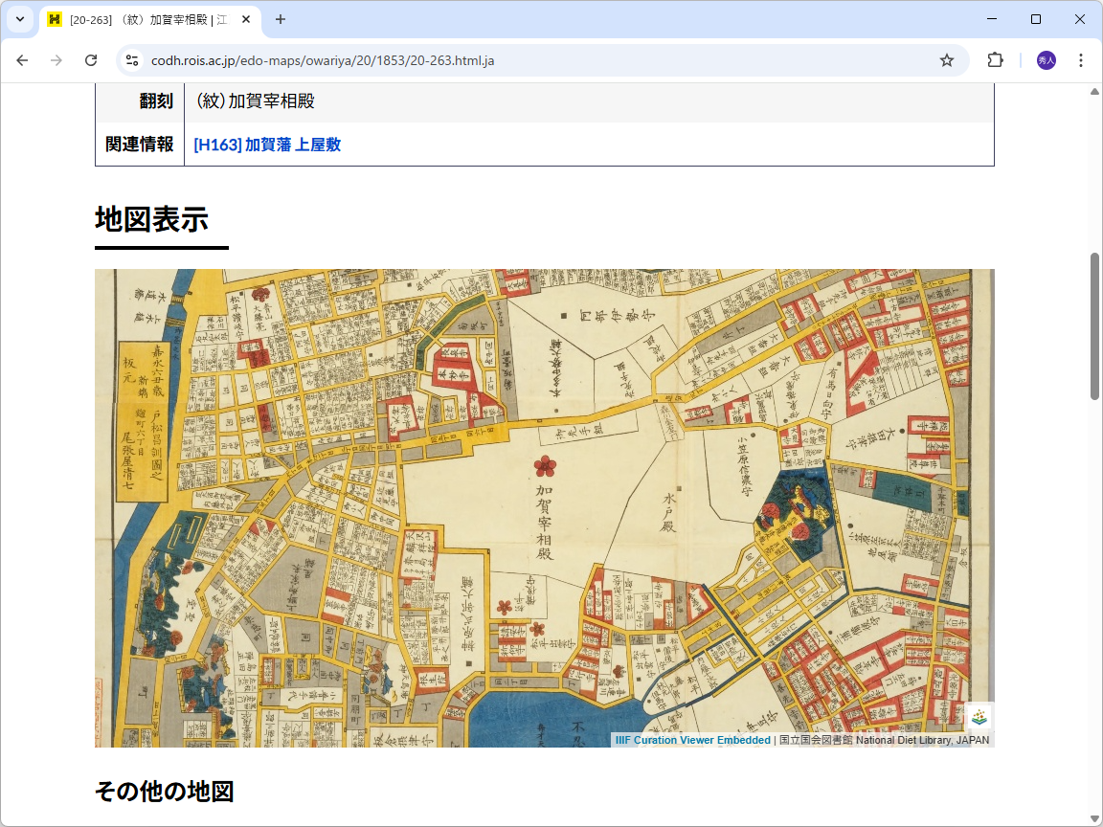The height and width of the screenshot is (827, 1103).
Task: Open the browser extensions puzzle icon
Action: [995, 59]
